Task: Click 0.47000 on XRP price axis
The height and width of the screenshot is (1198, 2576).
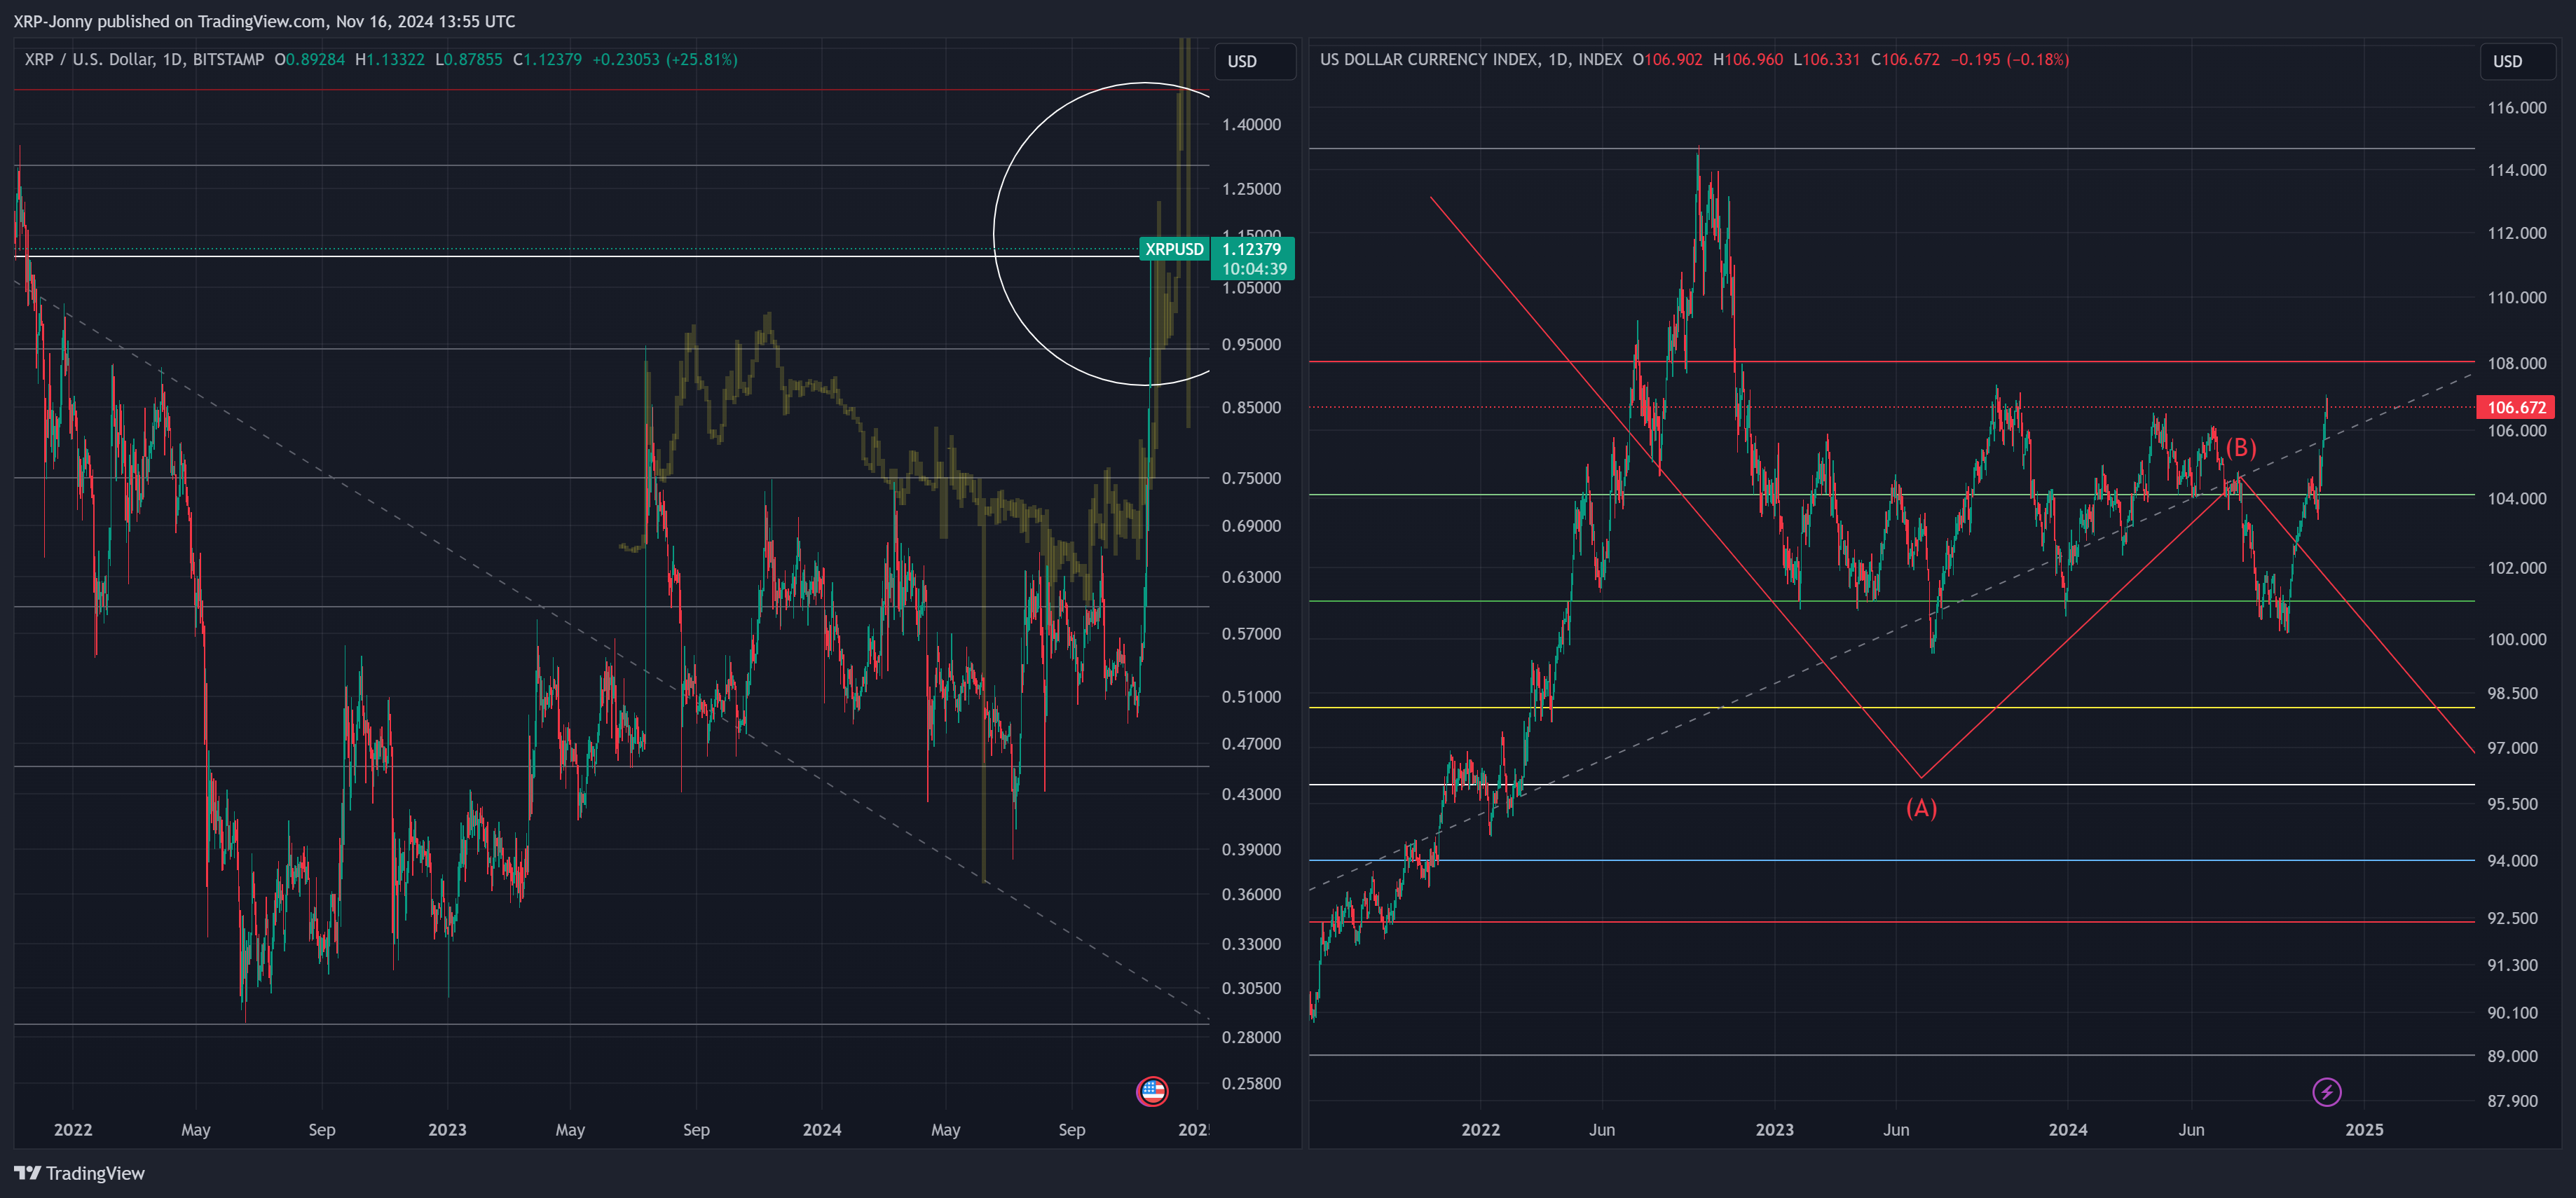Action: pos(1251,744)
